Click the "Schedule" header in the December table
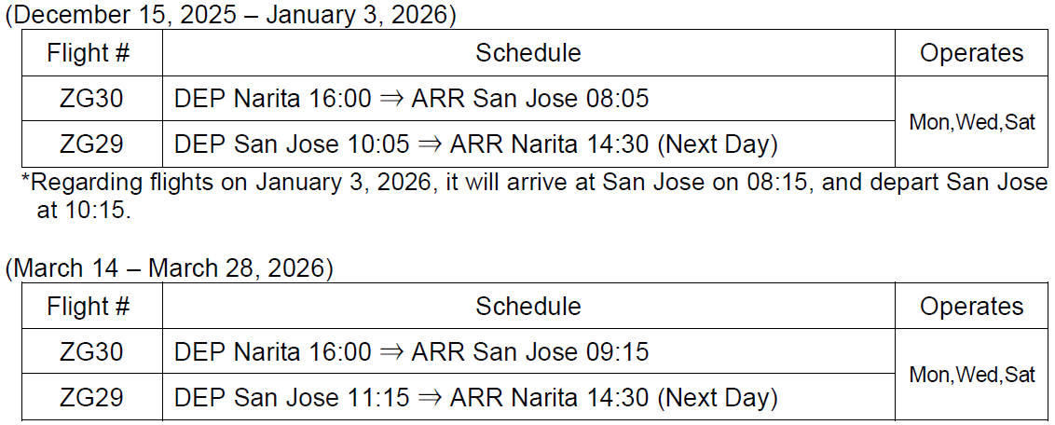This screenshot has width=1055, height=425. [x=527, y=53]
